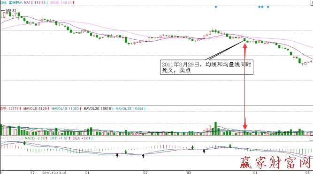The width and height of the screenshot is (313, 174).
Task: Click the tallest green volume bar in March
Action: [215, 129]
